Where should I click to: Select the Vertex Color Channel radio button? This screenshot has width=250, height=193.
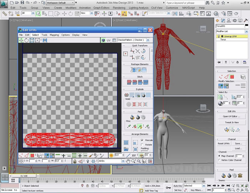[220, 161]
